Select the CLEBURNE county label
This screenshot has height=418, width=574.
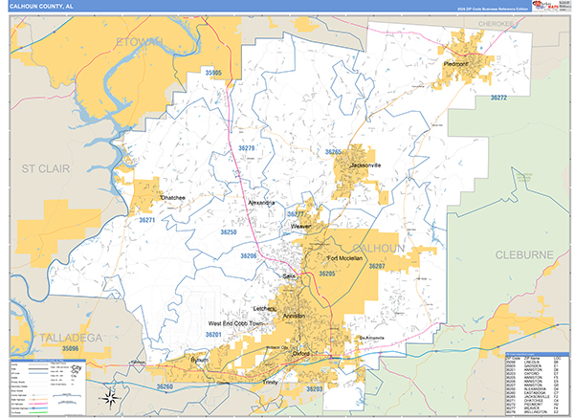pyautogui.click(x=524, y=255)
